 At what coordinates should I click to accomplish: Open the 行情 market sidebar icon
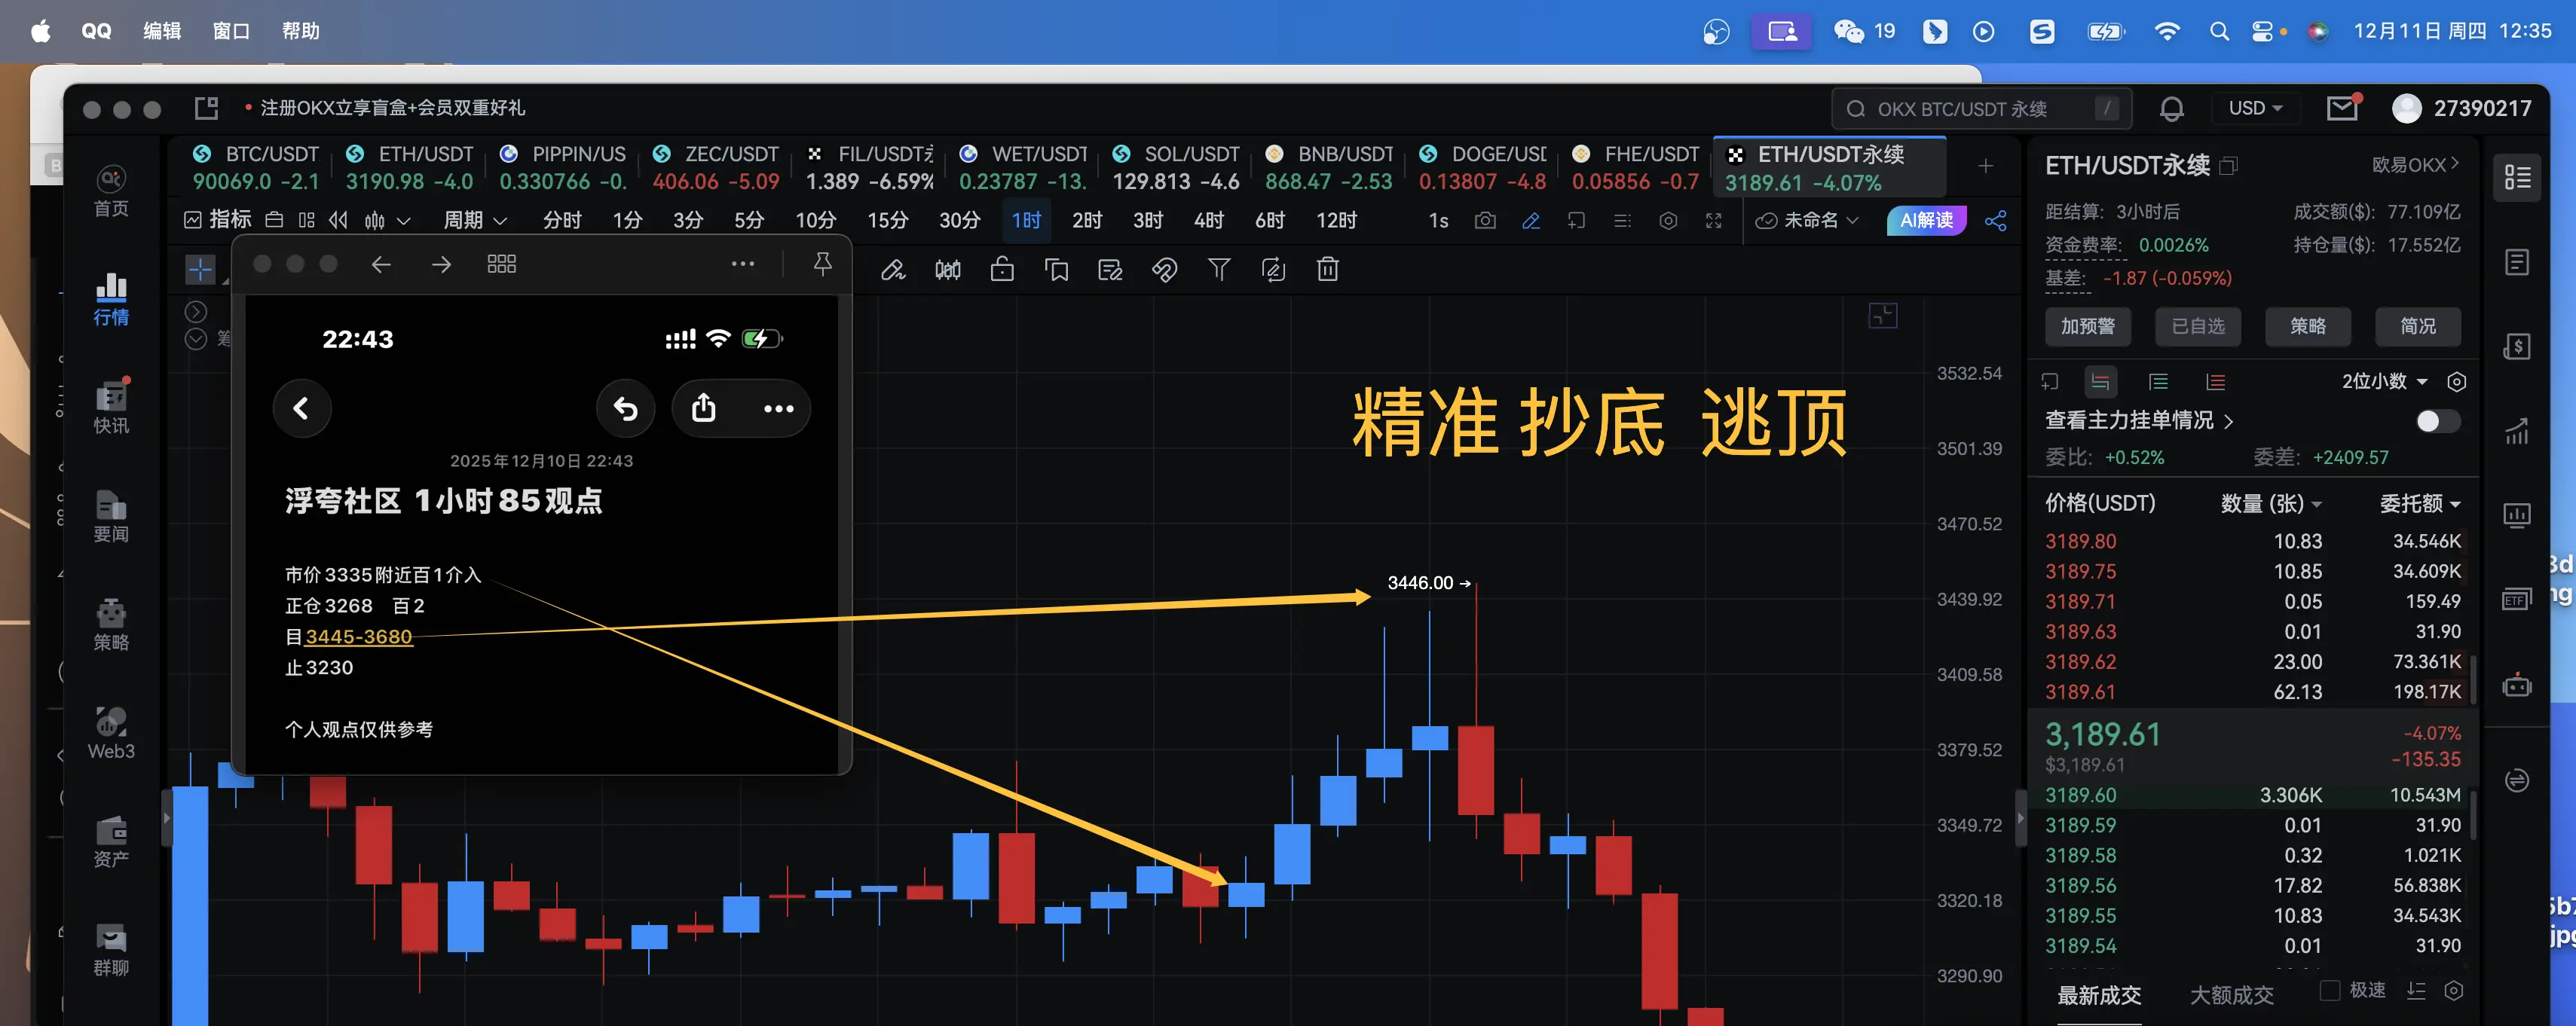(x=111, y=298)
